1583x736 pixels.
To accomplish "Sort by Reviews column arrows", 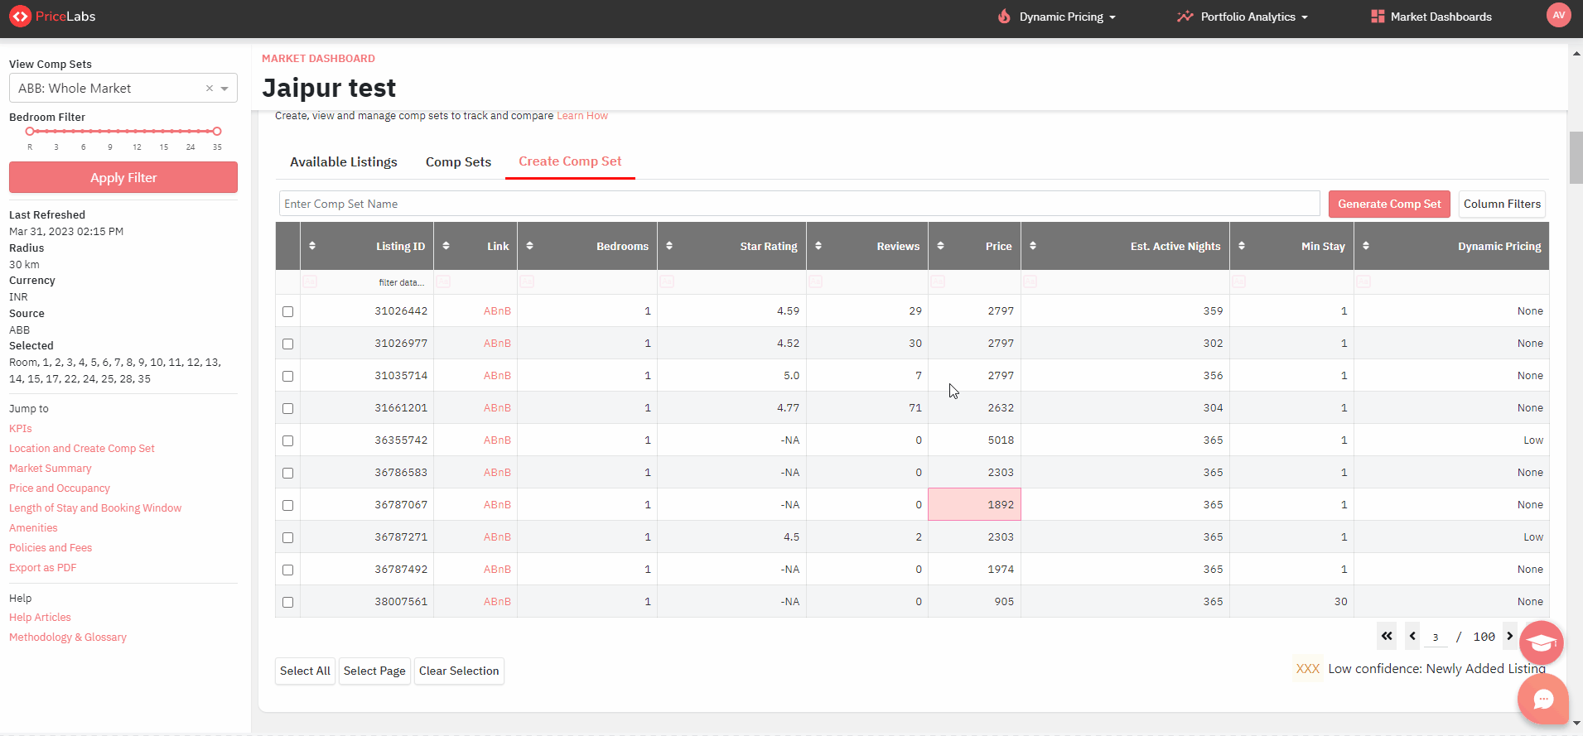I will (x=818, y=246).
